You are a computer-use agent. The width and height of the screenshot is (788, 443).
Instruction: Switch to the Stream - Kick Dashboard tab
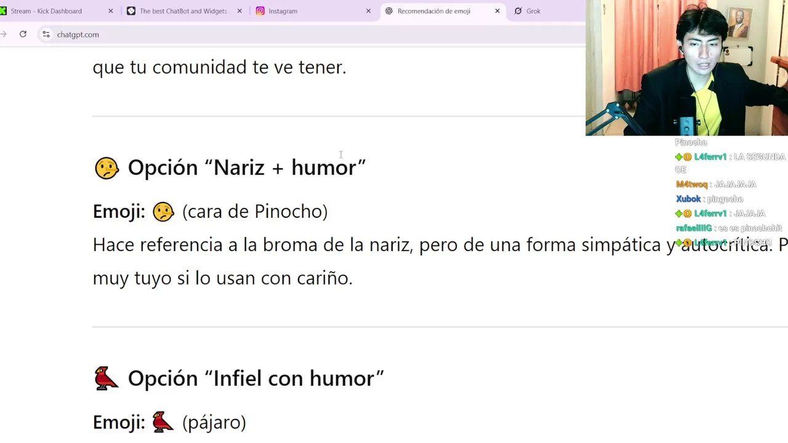(46, 11)
